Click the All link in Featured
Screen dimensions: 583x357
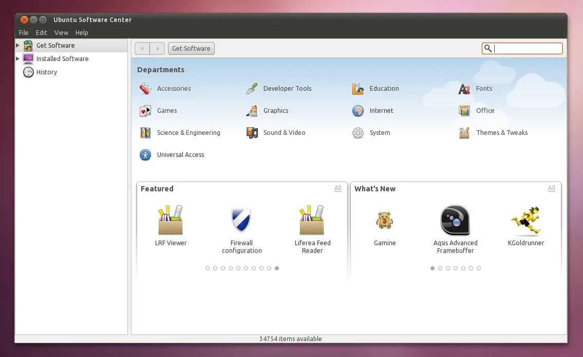(338, 188)
